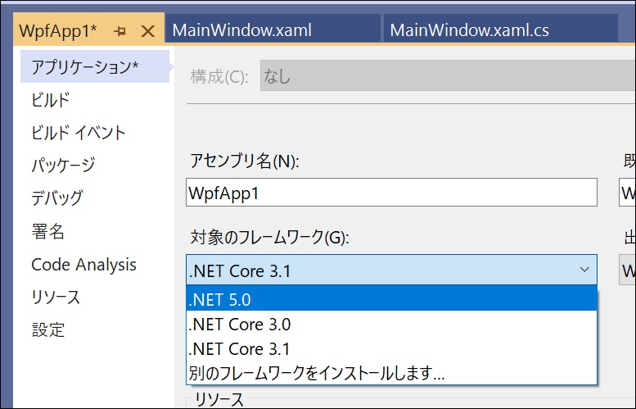636x409 pixels.
Task: Open the リソース page in sidebar
Action: click(56, 297)
